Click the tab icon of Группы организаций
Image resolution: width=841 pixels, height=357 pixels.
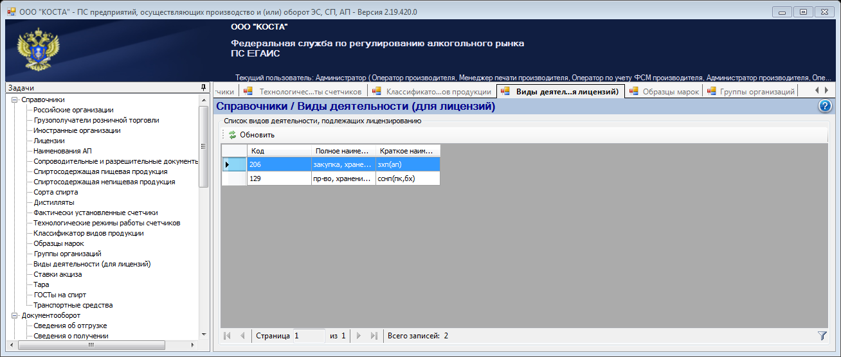(711, 91)
